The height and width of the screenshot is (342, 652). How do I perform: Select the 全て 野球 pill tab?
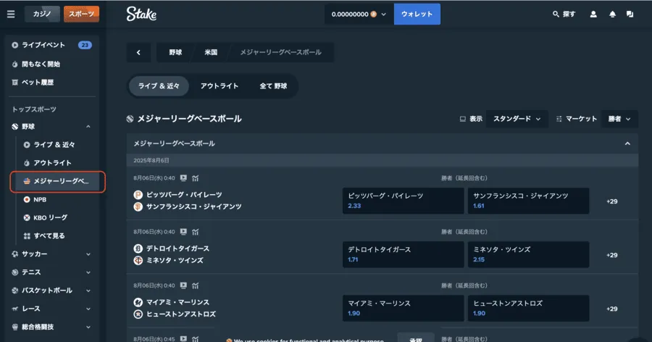click(x=273, y=86)
